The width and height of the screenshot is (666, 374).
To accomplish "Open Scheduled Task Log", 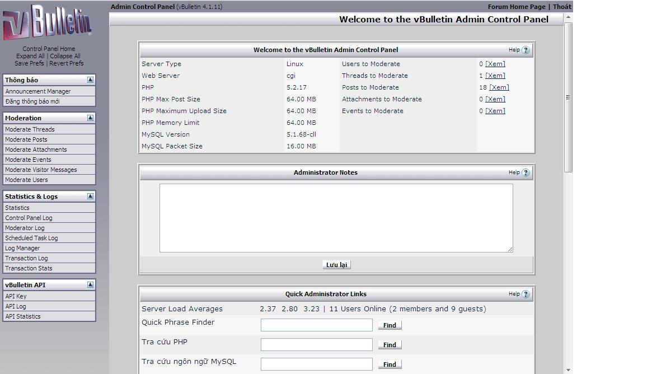I will click(49, 238).
